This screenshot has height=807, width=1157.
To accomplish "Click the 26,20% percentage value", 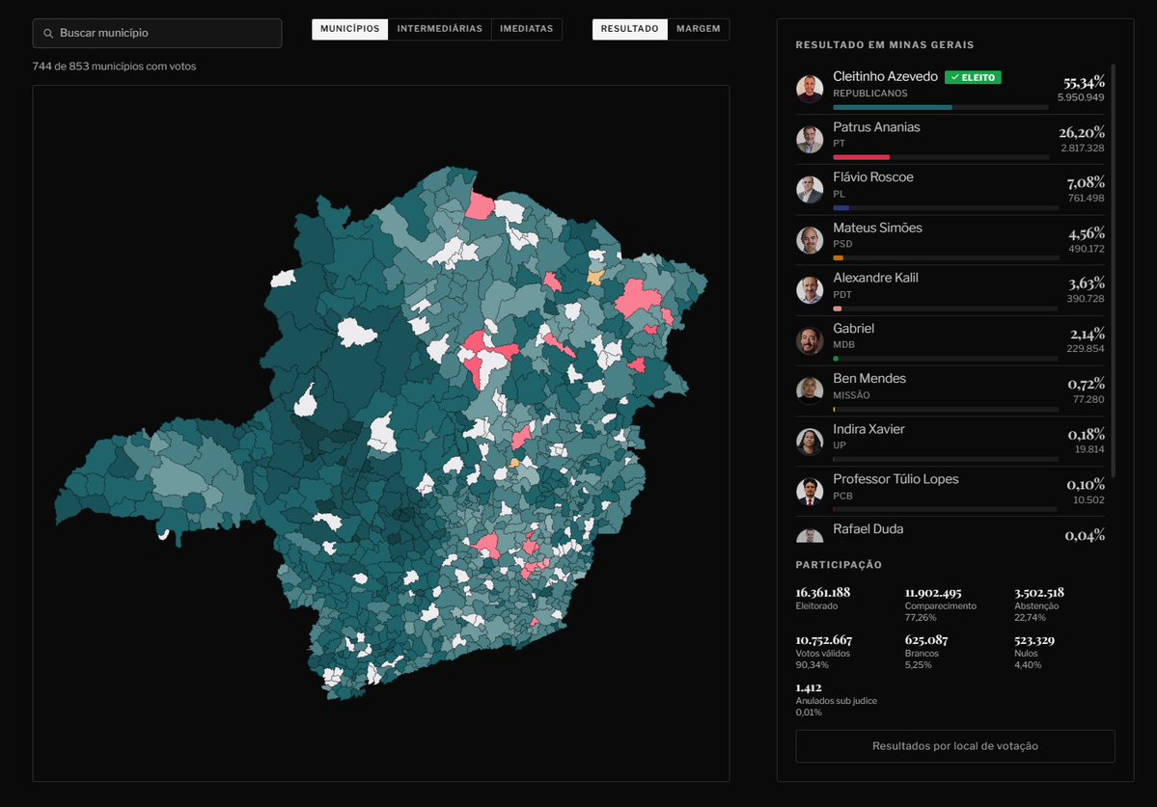I will tap(1082, 133).
